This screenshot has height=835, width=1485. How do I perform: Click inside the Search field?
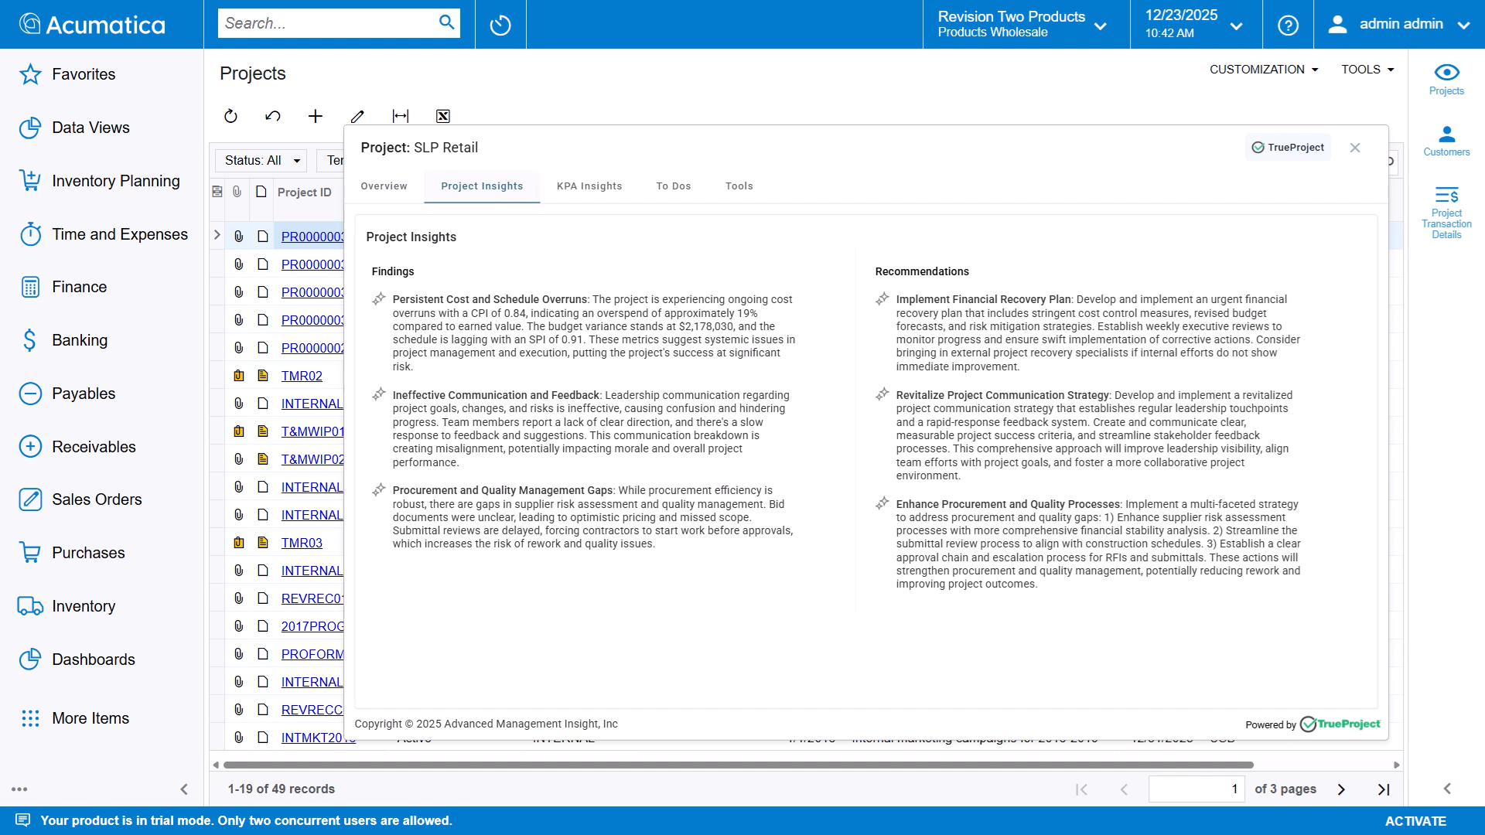click(x=325, y=22)
